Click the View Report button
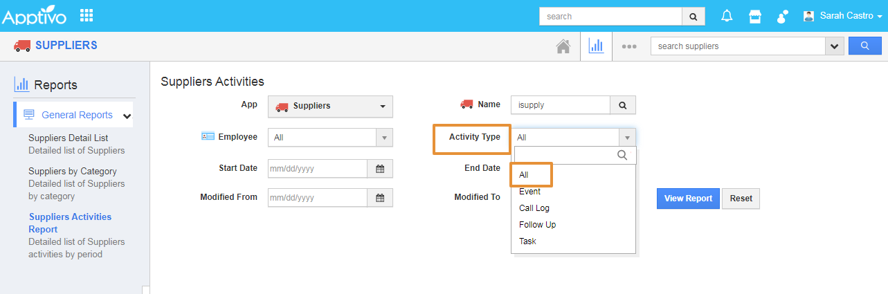The width and height of the screenshot is (888, 294). pyautogui.click(x=688, y=199)
